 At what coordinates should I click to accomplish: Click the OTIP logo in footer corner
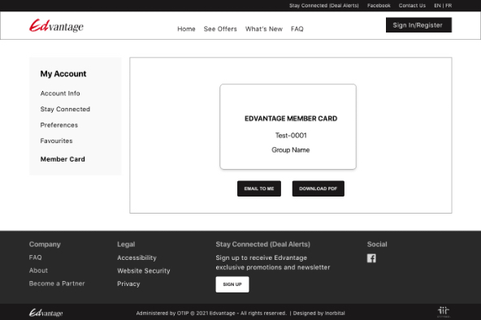(x=444, y=312)
